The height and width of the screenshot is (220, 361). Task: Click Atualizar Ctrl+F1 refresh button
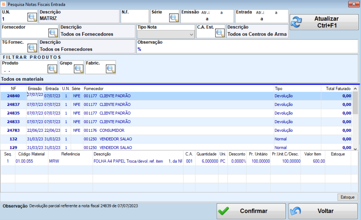click(324, 22)
